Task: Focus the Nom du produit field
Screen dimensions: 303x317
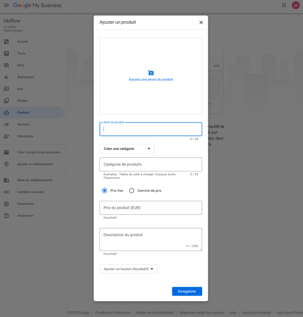Action: pos(151,129)
